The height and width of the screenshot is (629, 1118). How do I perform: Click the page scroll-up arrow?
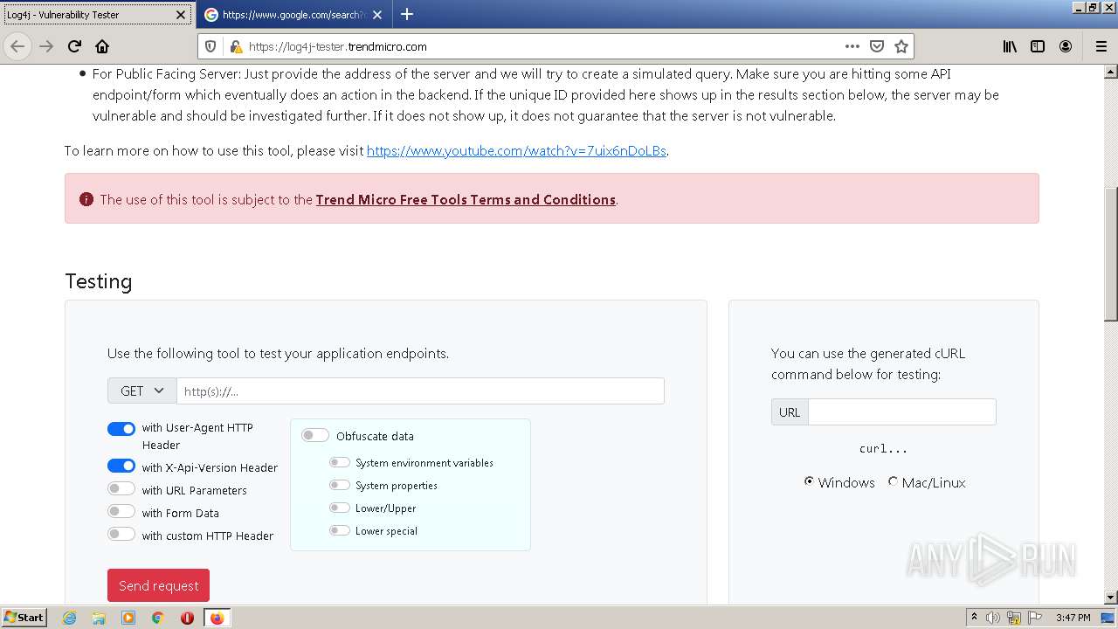(x=1111, y=72)
